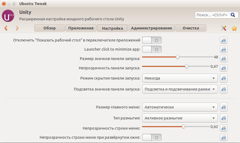
Task: Toggle 'Launcher click to minimize app' switch
Action: pos(152,49)
